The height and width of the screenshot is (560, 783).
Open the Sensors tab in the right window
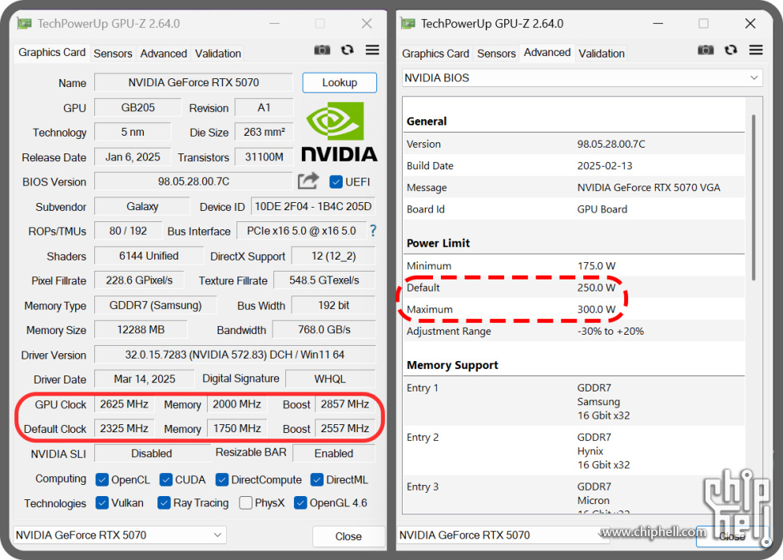(496, 54)
